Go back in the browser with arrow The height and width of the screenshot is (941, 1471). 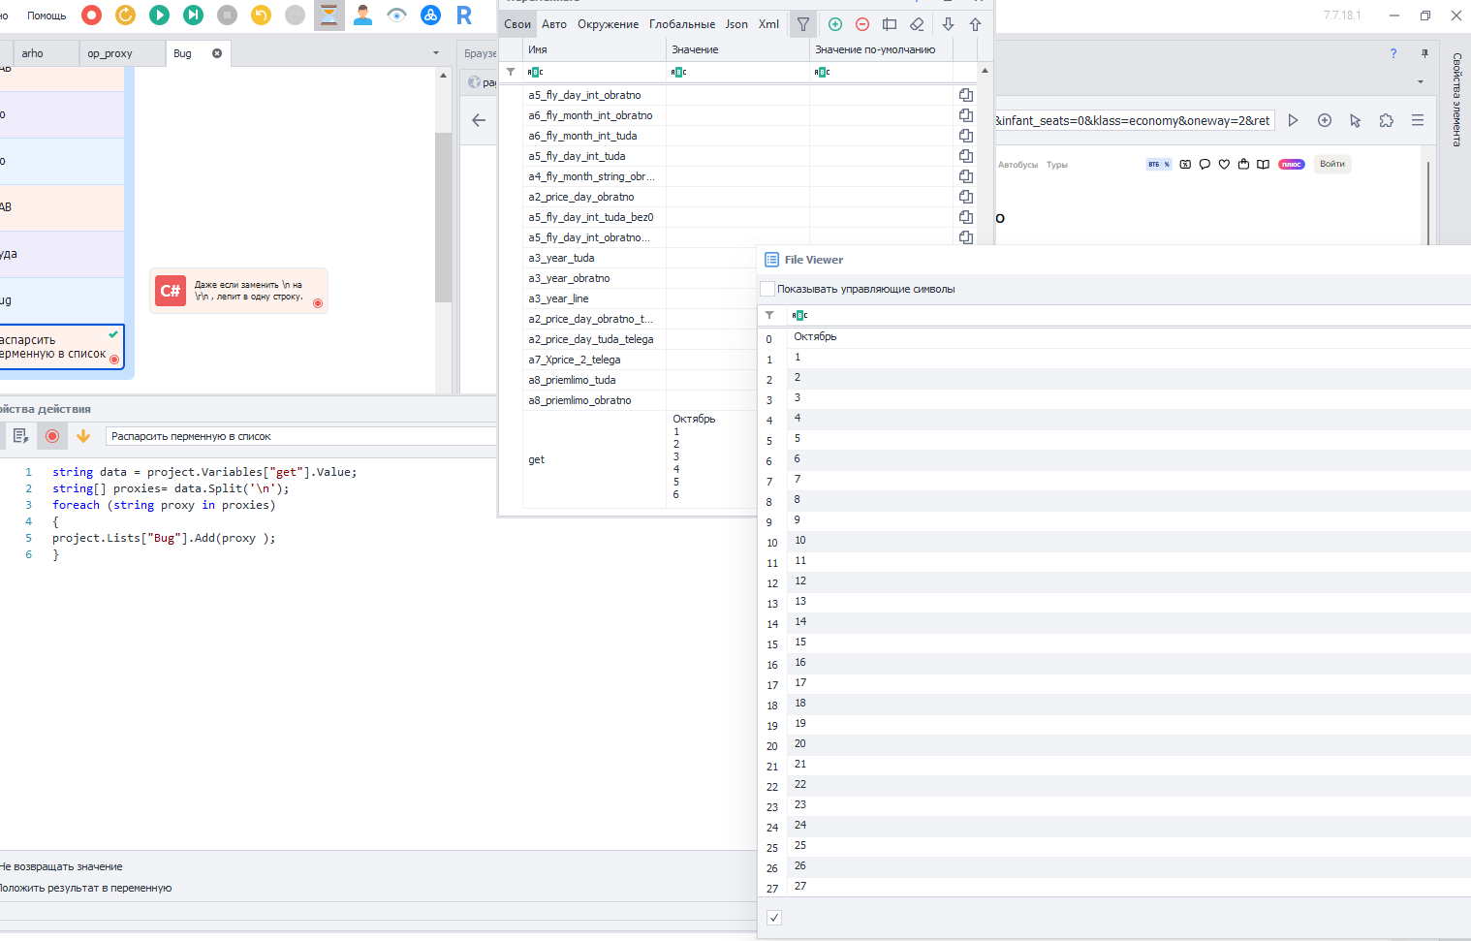click(479, 120)
